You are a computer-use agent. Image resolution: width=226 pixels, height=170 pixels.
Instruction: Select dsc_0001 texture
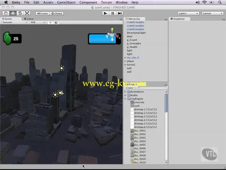[139, 131]
